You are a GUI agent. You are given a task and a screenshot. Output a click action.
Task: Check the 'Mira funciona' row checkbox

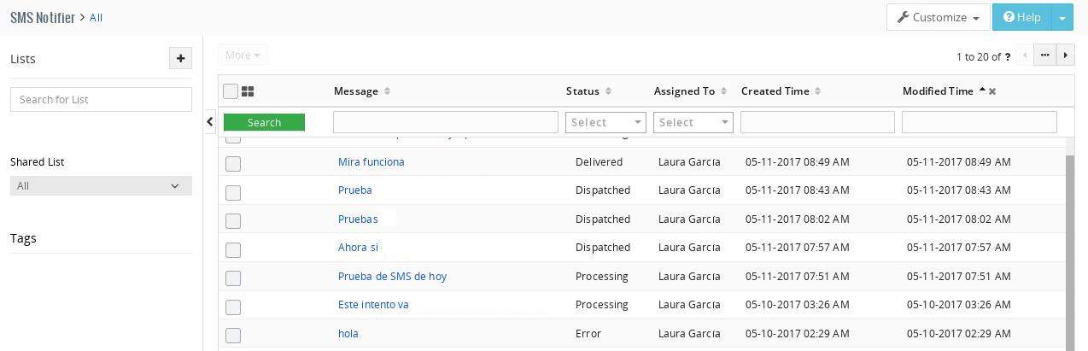[233, 163]
